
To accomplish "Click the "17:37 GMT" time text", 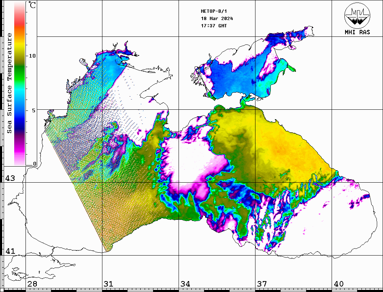I will 214,26.
